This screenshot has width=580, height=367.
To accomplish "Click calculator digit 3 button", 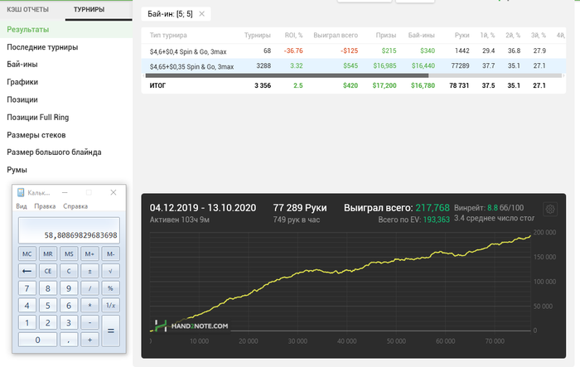I will 69,322.
